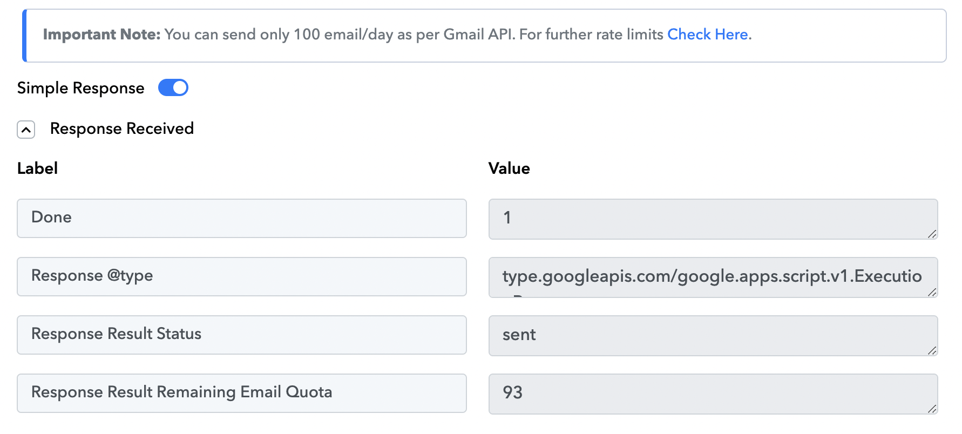Click the Done label field

click(x=242, y=218)
